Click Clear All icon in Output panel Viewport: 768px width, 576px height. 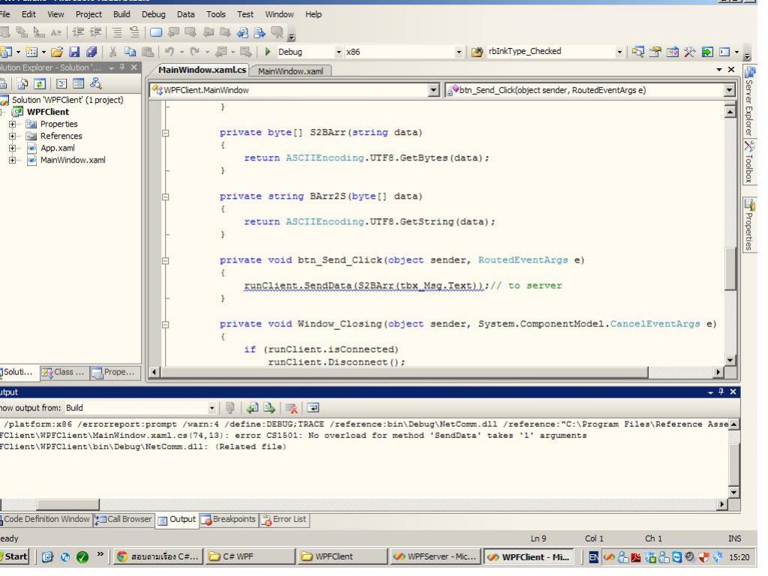coord(290,409)
